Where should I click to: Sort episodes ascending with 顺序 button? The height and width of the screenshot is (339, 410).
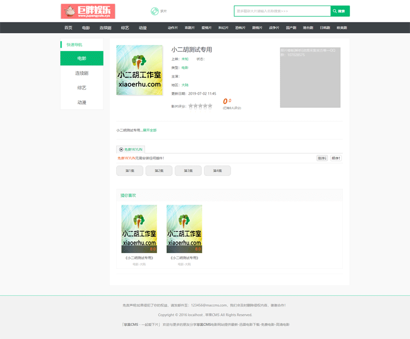coord(336,158)
